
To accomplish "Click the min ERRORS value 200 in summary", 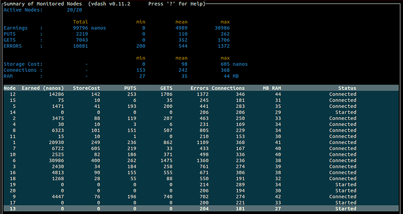I will (141, 46).
